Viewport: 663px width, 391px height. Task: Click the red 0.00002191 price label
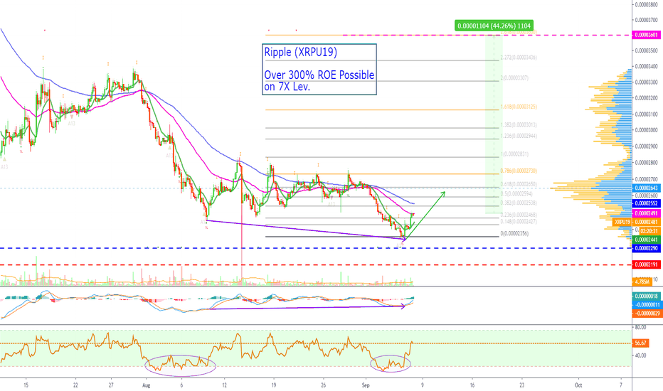pyautogui.click(x=646, y=264)
